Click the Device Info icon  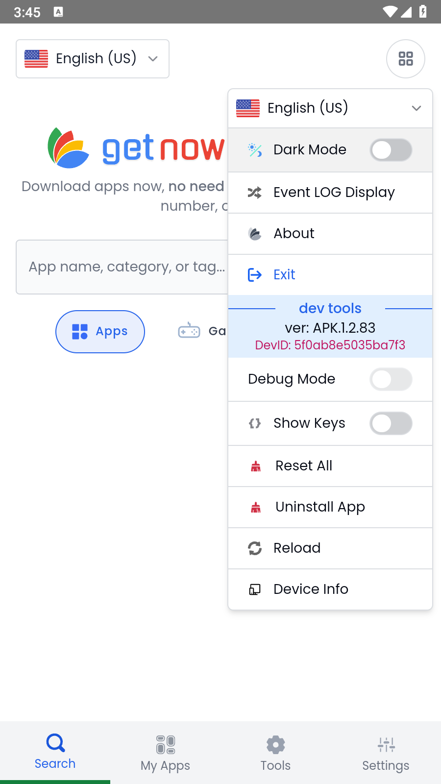pyautogui.click(x=255, y=589)
